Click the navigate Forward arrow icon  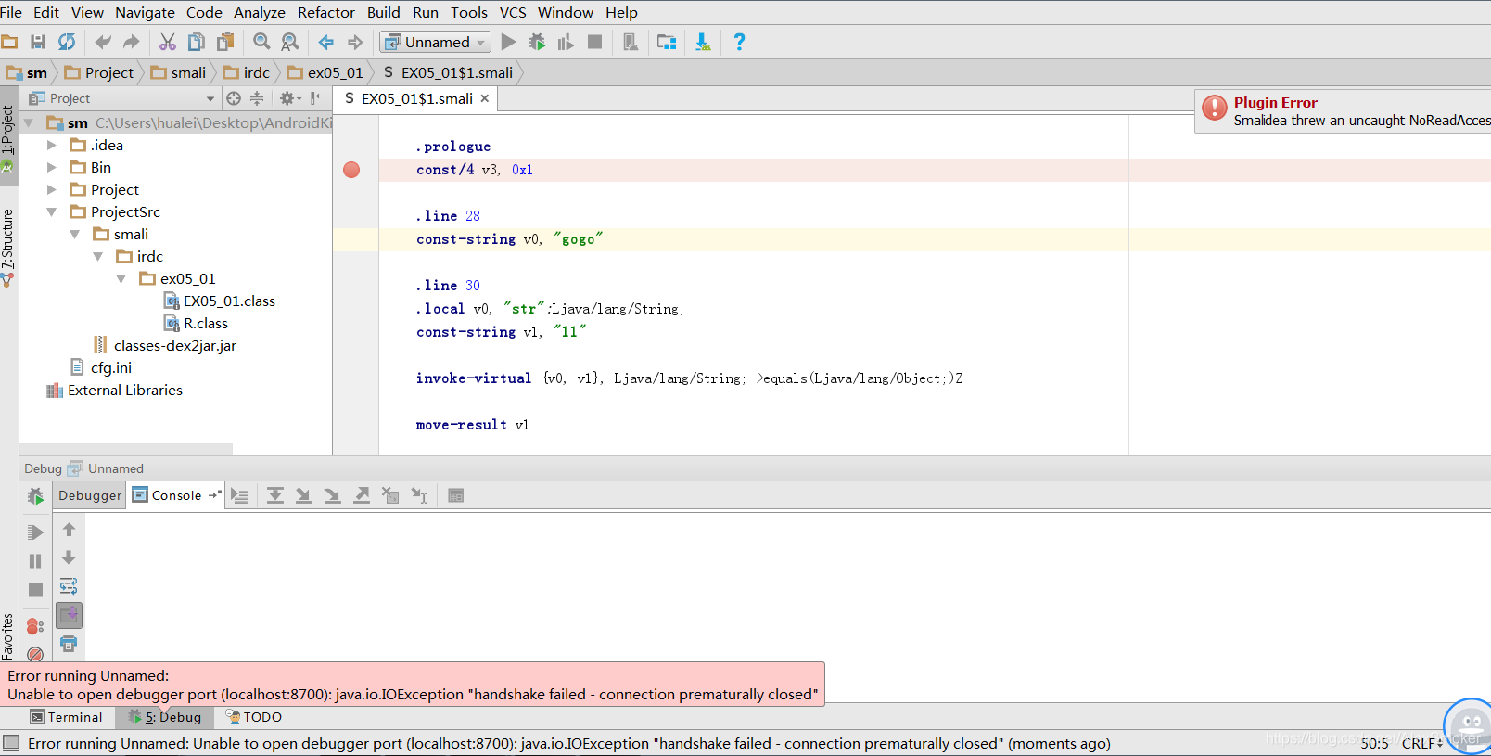tap(355, 42)
